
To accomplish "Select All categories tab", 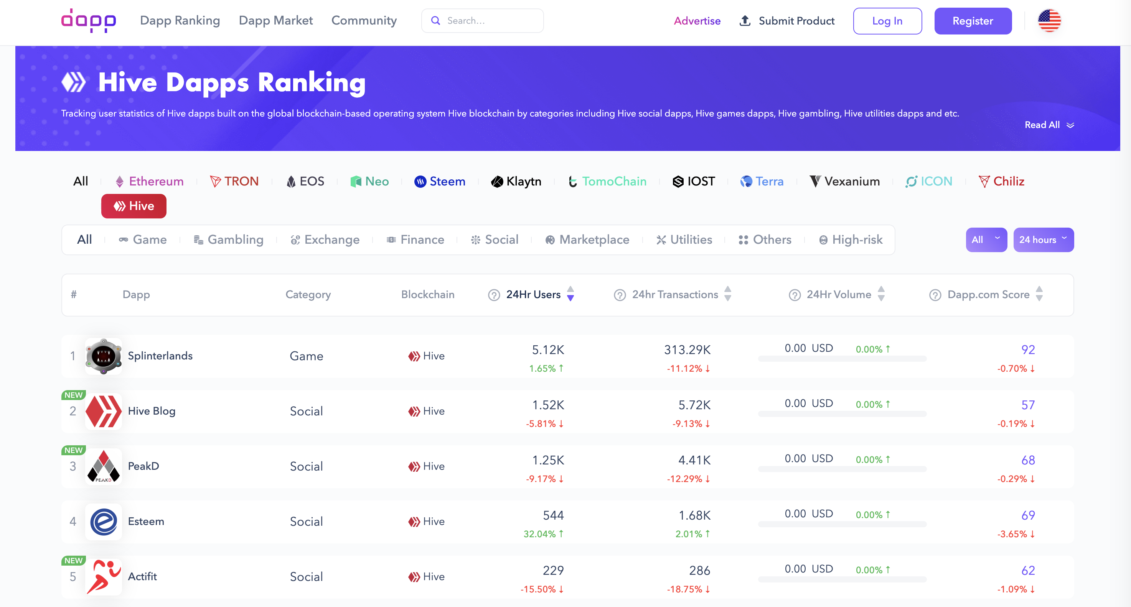I will tap(84, 240).
